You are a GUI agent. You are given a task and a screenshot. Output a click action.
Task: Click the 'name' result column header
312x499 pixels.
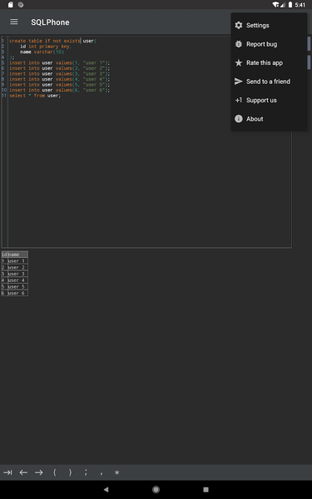pos(17,254)
